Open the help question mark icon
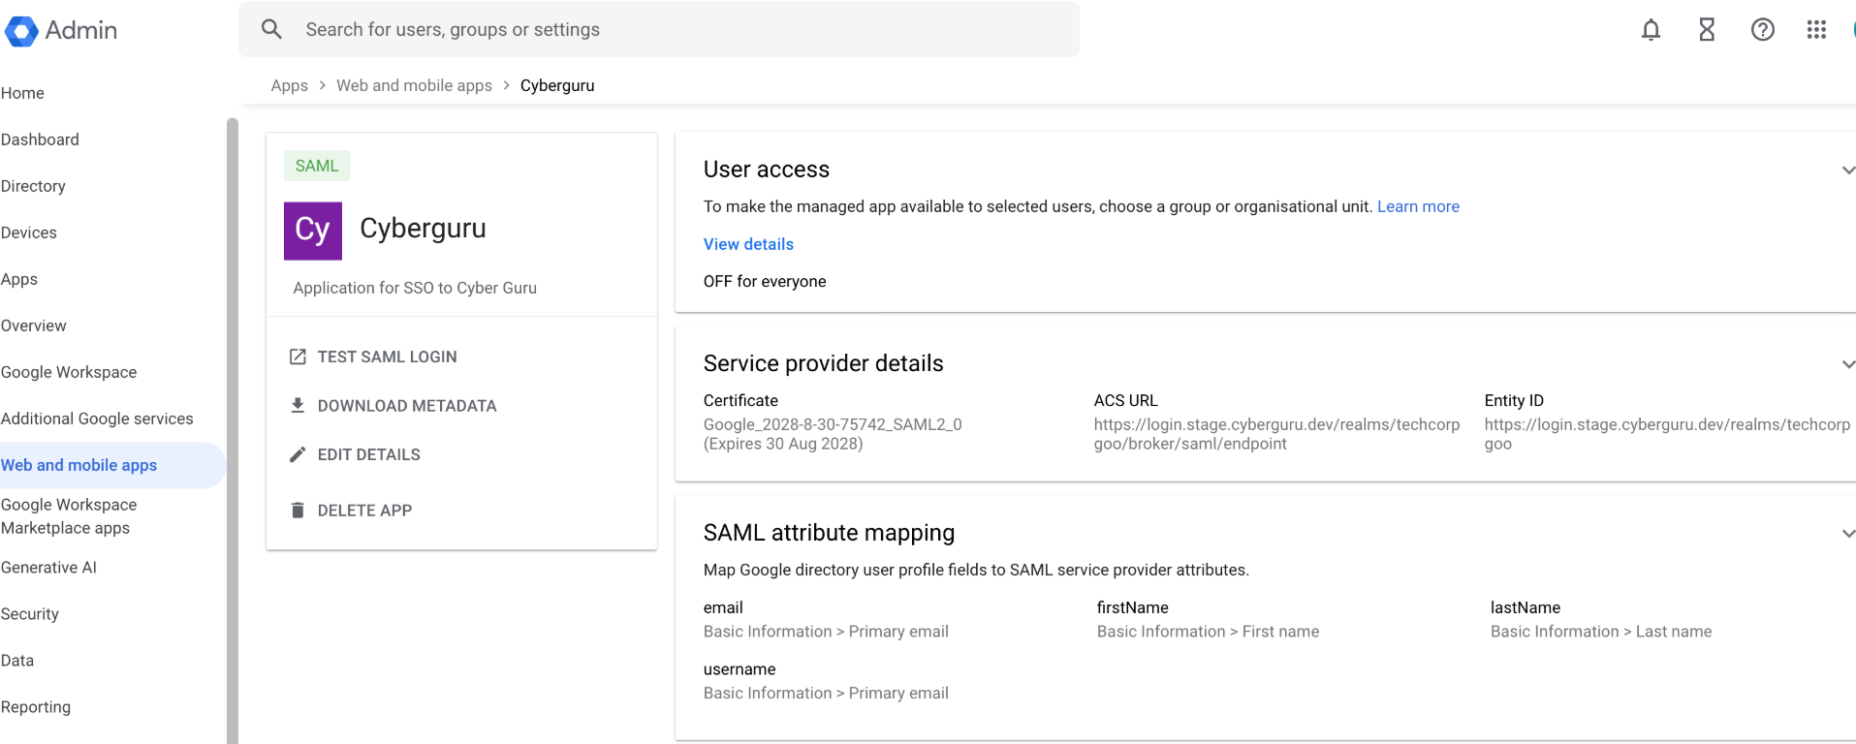The image size is (1856, 744). click(x=1762, y=30)
